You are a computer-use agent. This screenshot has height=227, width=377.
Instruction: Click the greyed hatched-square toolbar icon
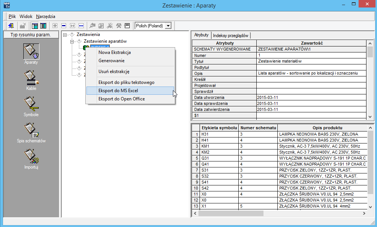tap(101, 25)
